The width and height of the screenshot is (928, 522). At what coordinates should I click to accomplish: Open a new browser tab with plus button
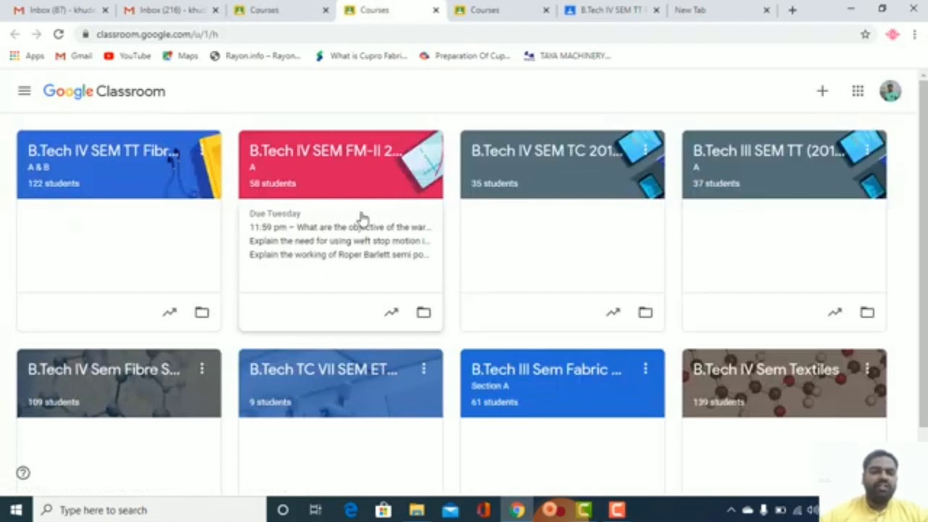792,10
